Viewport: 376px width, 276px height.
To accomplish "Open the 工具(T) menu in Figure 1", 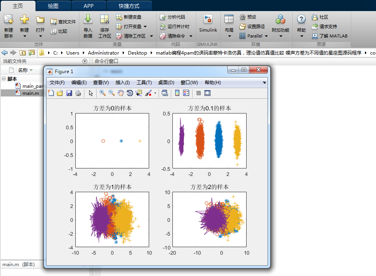I will [144, 83].
